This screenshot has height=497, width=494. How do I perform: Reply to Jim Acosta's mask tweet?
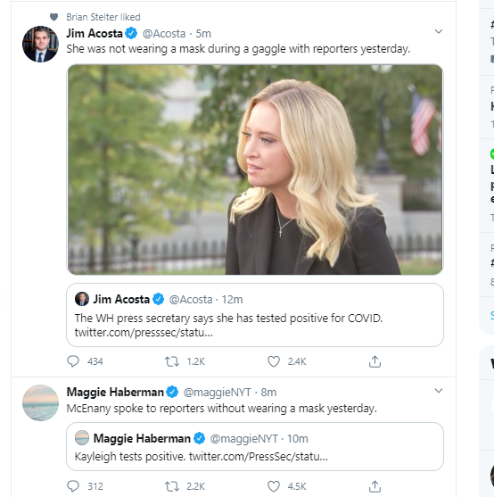click(73, 361)
